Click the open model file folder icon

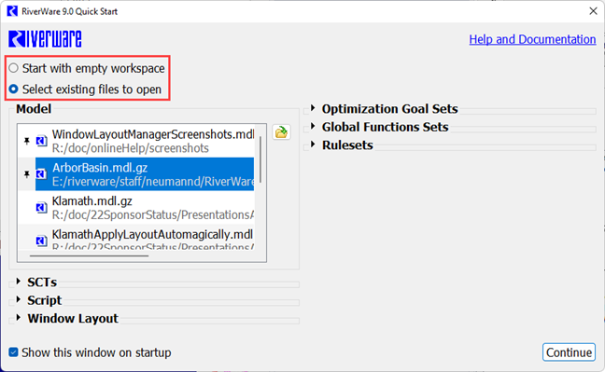281,132
